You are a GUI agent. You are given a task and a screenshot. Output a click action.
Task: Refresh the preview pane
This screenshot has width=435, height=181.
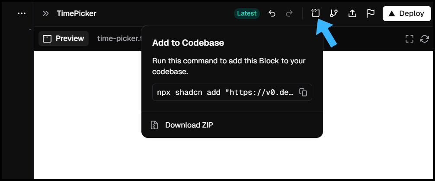pyautogui.click(x=425, y=39)
